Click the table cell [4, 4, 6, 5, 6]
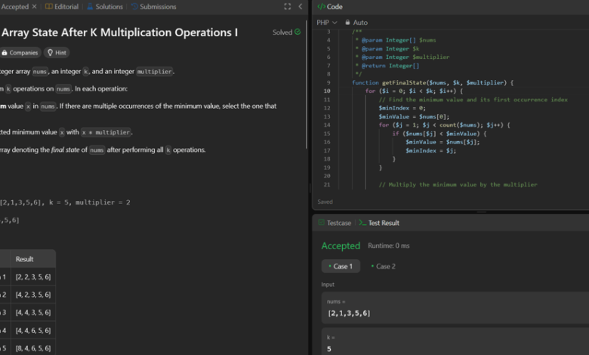The height and width of the screenshot is (355, 589). coord(33,331)
